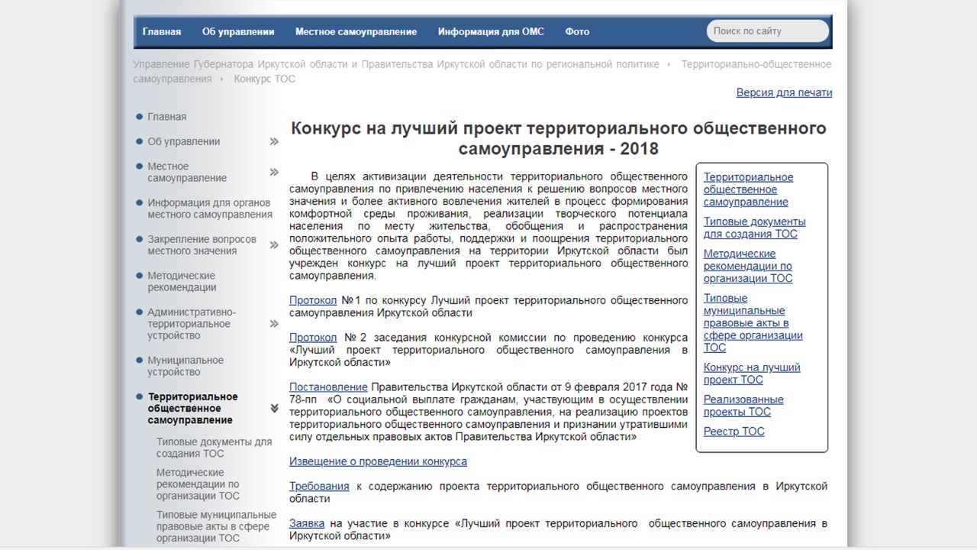Open Методические рекомендации по организации ТОС right box link
977x550 pixels.
pyautogui.click(x=748, y=266)
